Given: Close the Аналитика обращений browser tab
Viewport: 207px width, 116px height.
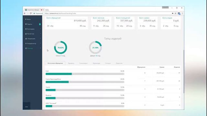Looking at the screenshot, I should click(x=43, y=10).
